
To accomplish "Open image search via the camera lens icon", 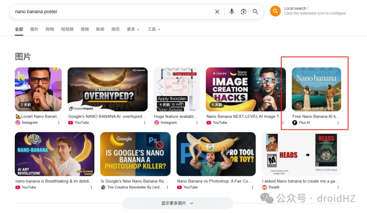I will click(243, 12).
